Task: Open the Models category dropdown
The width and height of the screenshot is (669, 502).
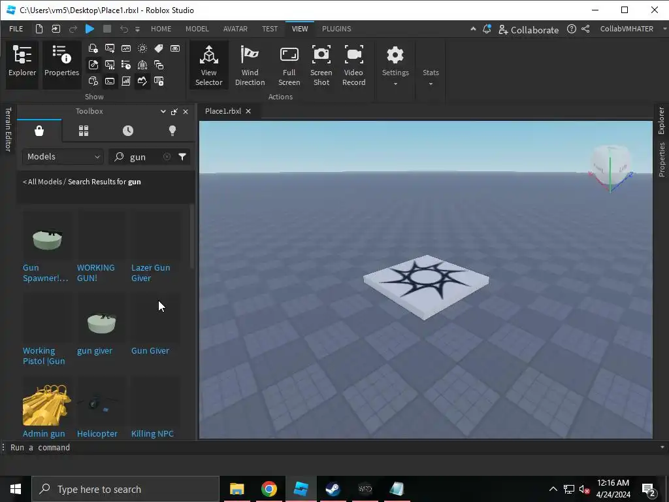Action: coord(63,157)
